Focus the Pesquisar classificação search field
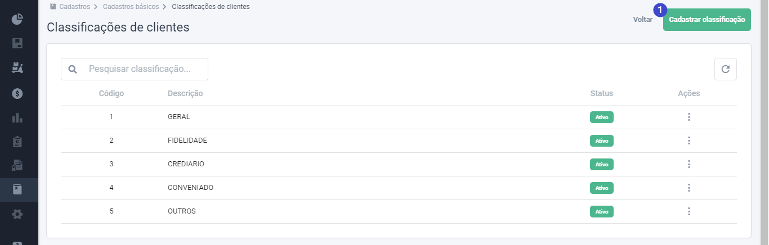Viewport: 769px width, 245px height. point(135,69)
